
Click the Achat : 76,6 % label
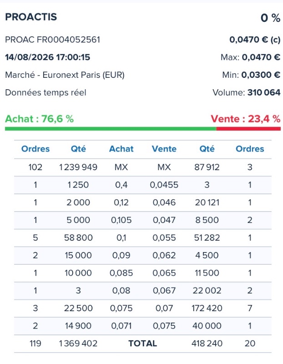coord(39,119)
